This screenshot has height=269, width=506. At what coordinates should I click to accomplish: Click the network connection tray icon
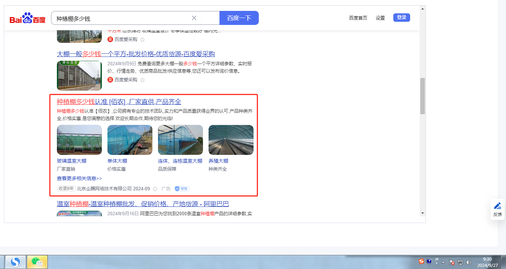(460, 262)
